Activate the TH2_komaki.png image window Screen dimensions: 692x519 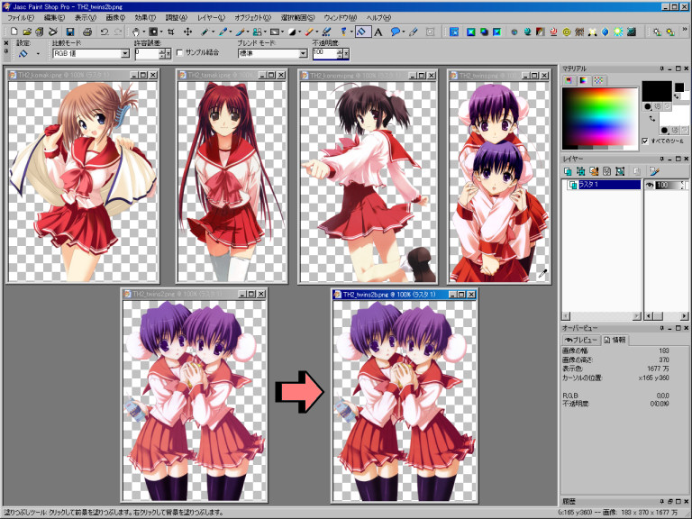click(83, 75)
